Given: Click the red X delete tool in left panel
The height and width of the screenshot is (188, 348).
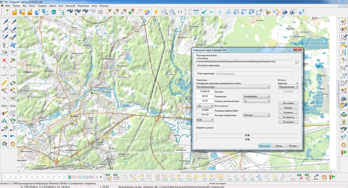Looking at the screenshot, I should click(x=4, y=60).
